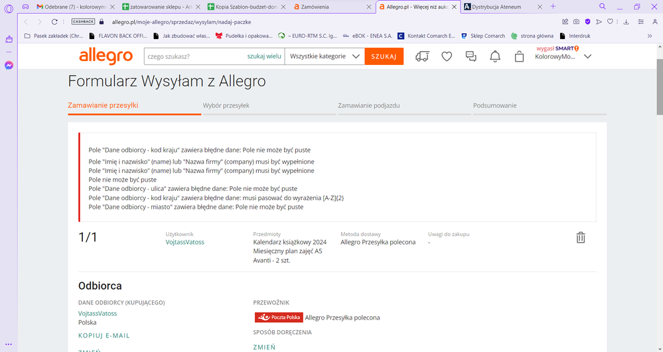Click the page vertical scrollbar thumb
The height and width of the screenshot is (352, 663).
[659, 87]
